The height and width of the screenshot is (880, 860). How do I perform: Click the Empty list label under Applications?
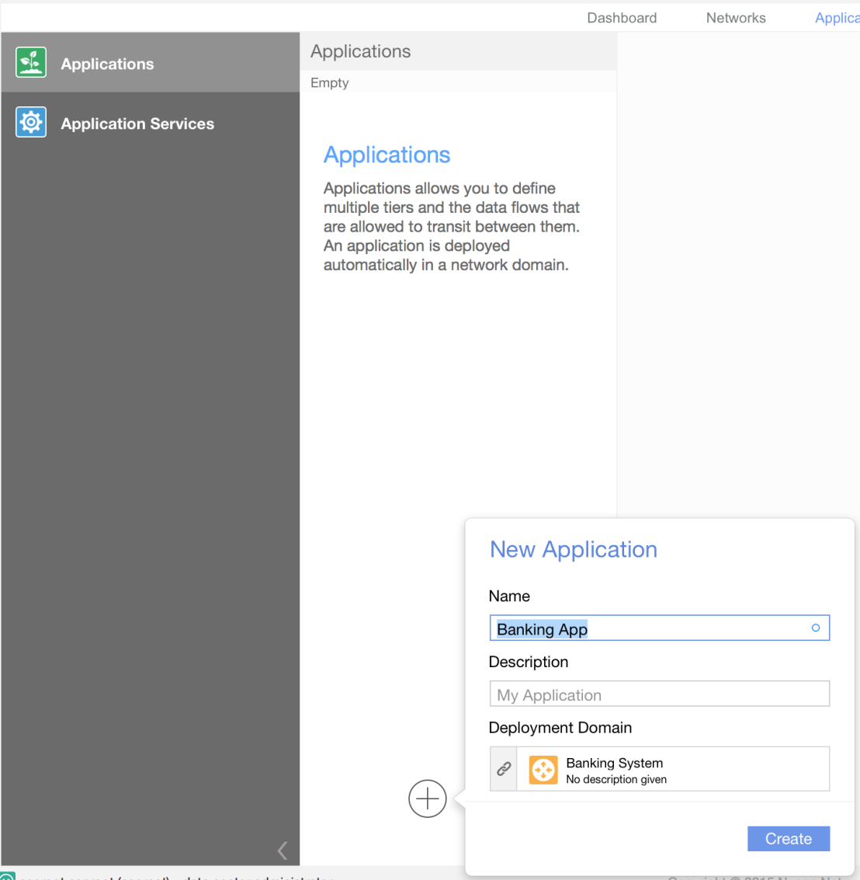point(330,83)
